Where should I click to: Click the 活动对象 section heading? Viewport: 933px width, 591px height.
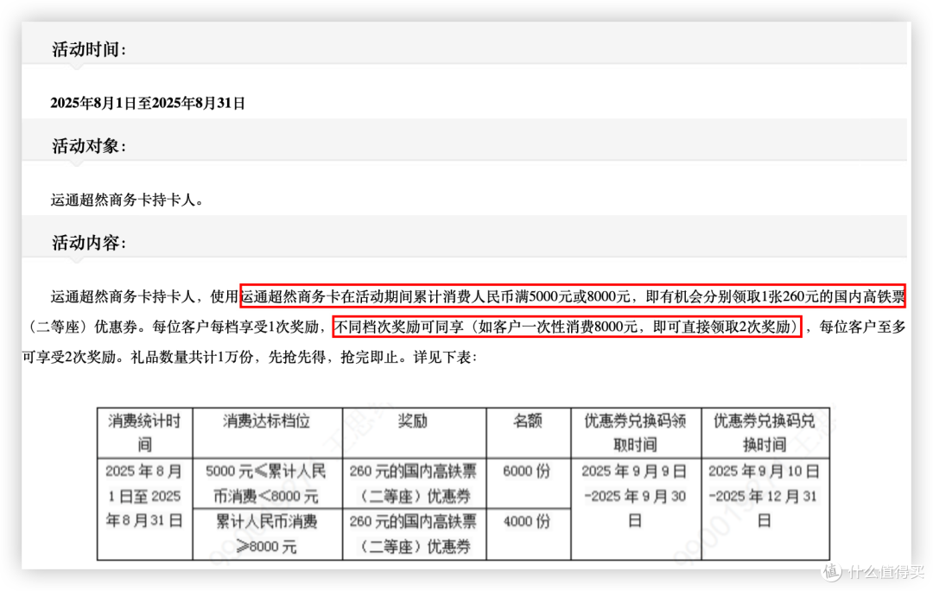point(88,146)
